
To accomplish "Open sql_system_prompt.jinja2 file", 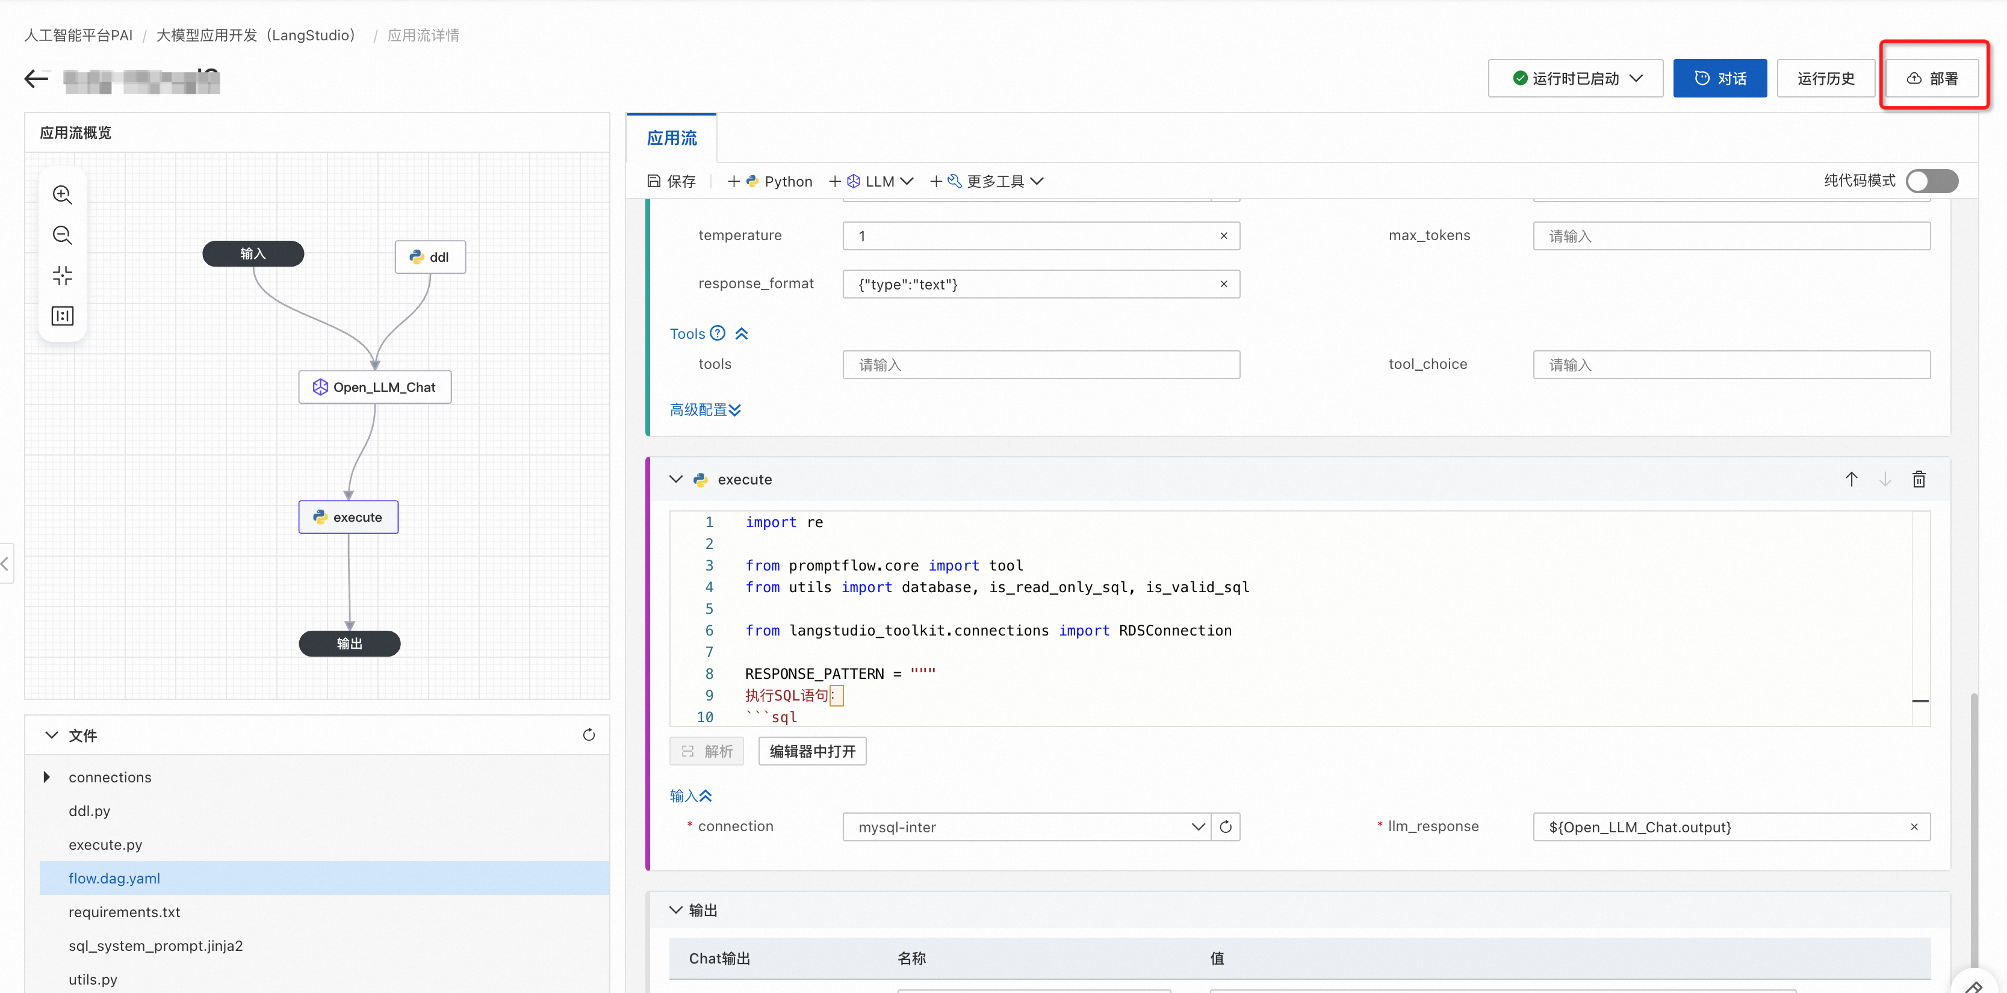I will [156, 945].
